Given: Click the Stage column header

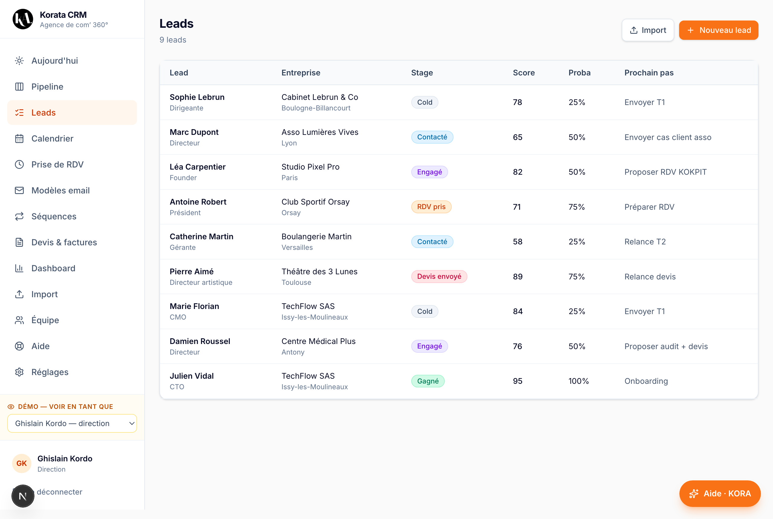Looking at the screenshot, I should (422, 73).
